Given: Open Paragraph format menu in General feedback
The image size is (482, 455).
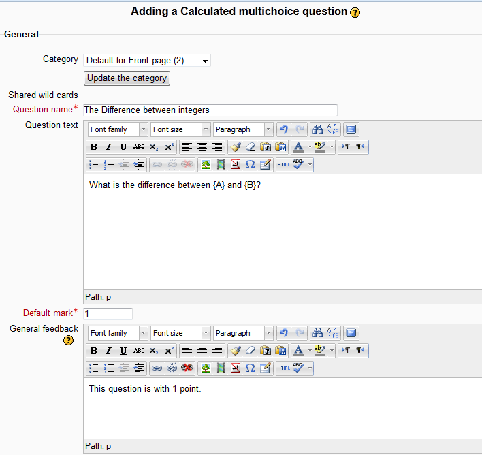Looking at the screenshot, I should [243, 333].
